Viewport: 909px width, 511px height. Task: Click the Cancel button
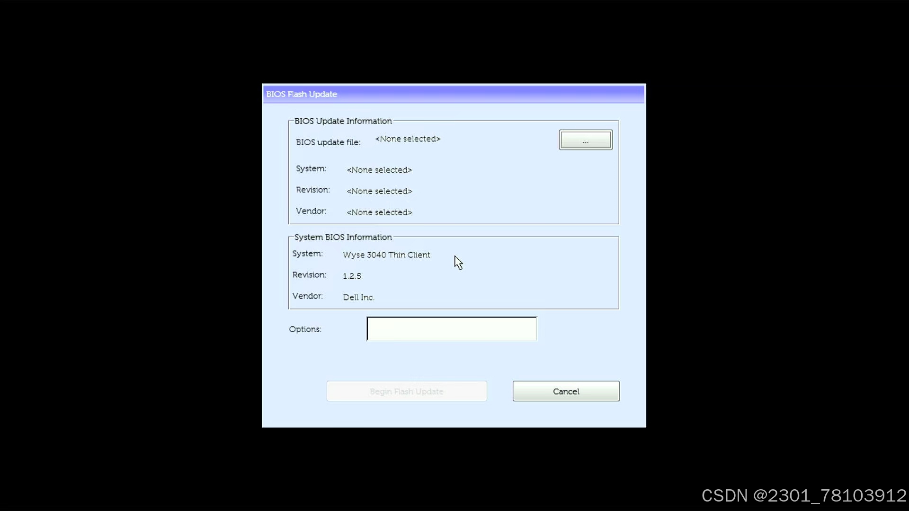(x=566, y=391)
